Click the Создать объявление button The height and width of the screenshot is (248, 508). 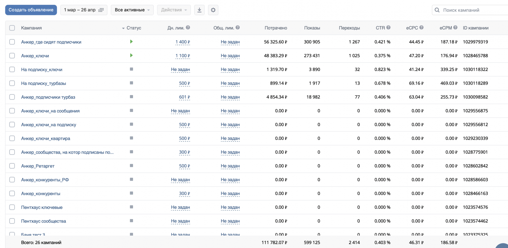point(31,10)
